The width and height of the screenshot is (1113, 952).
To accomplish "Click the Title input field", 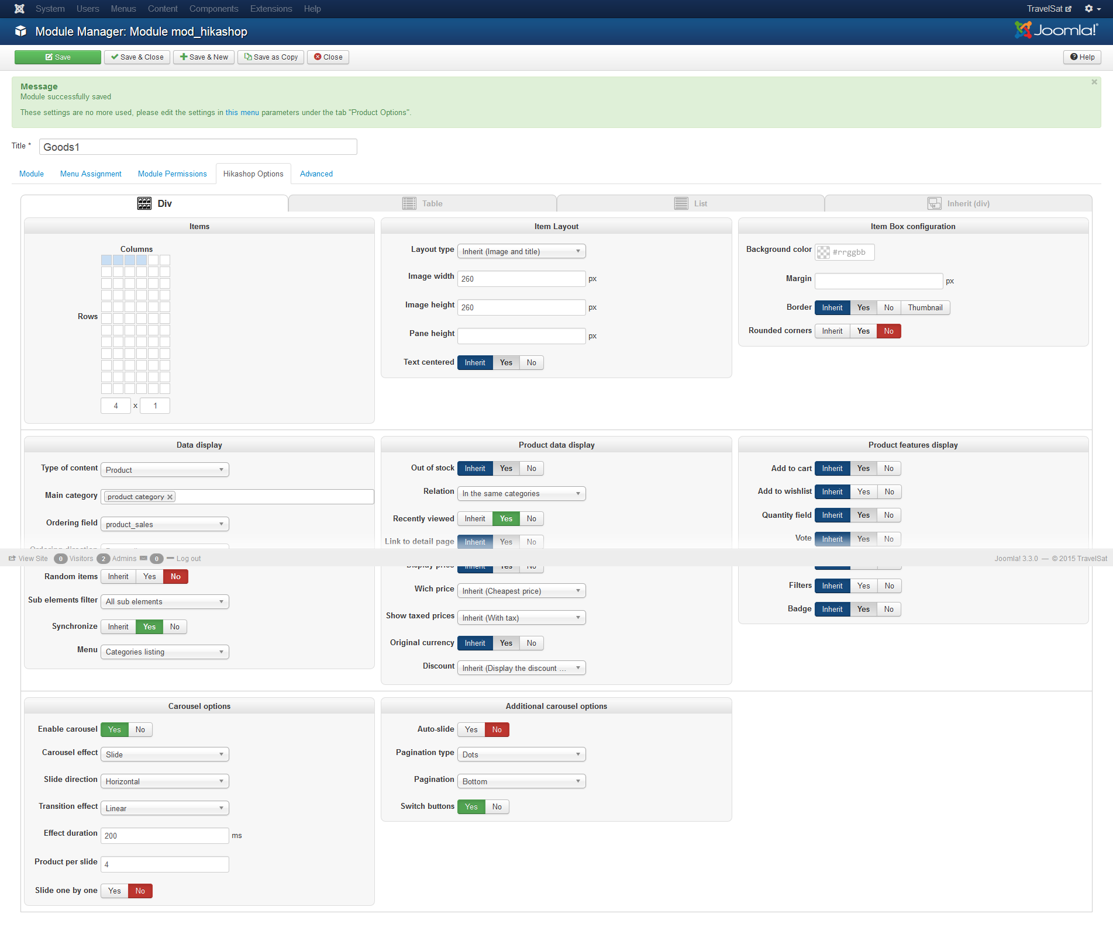I will pos(198,147).
